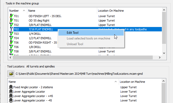
Task: Click the T01 OD FINISH LEFT tool icon
Action: tap(11, 16)
